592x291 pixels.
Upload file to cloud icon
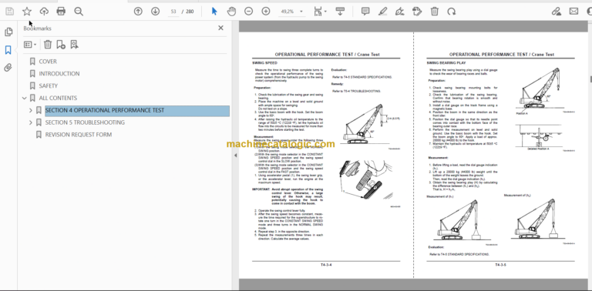click(x=44, y=12)
